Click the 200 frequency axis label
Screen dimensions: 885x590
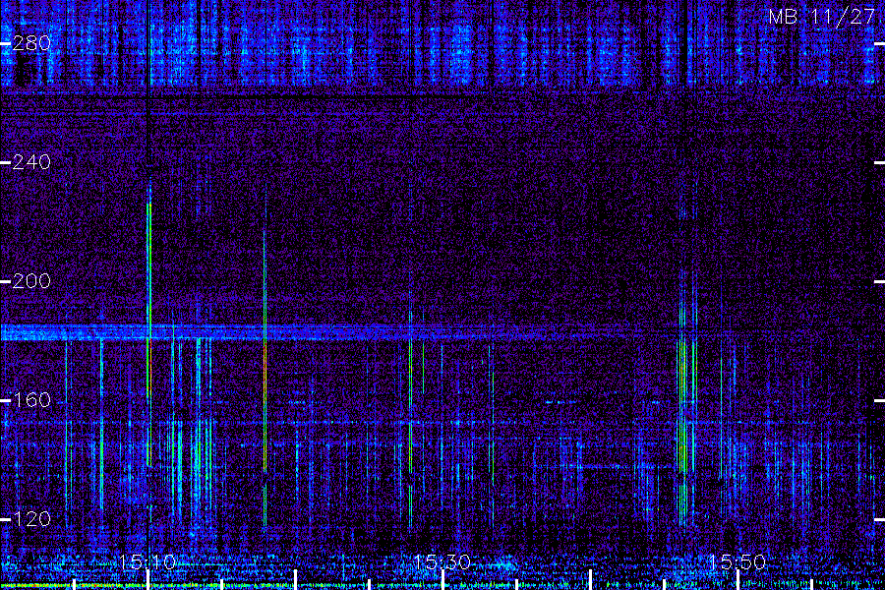tap(31, 281)
